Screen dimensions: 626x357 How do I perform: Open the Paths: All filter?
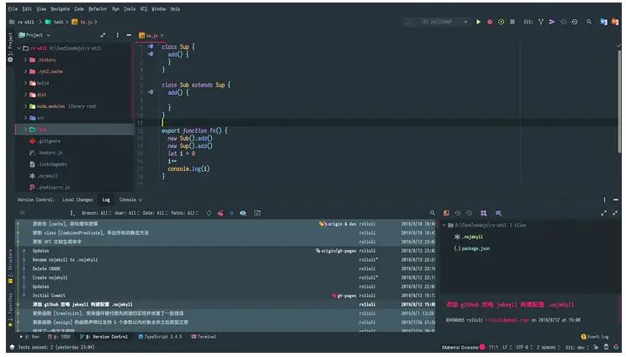(x=185, y=213)
